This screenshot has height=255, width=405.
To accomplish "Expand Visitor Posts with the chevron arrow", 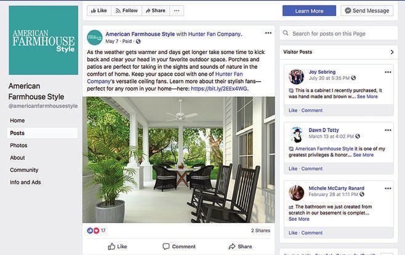I will [392, 52].
